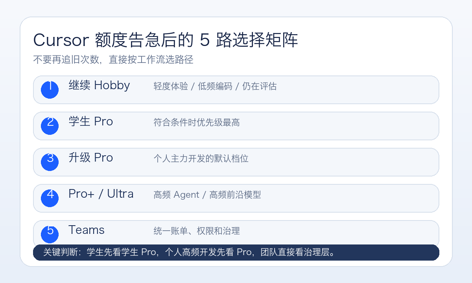This screenshot has height=283, width=472.
Task: Select the 'Teams' option title
Action: coord(87,230)
